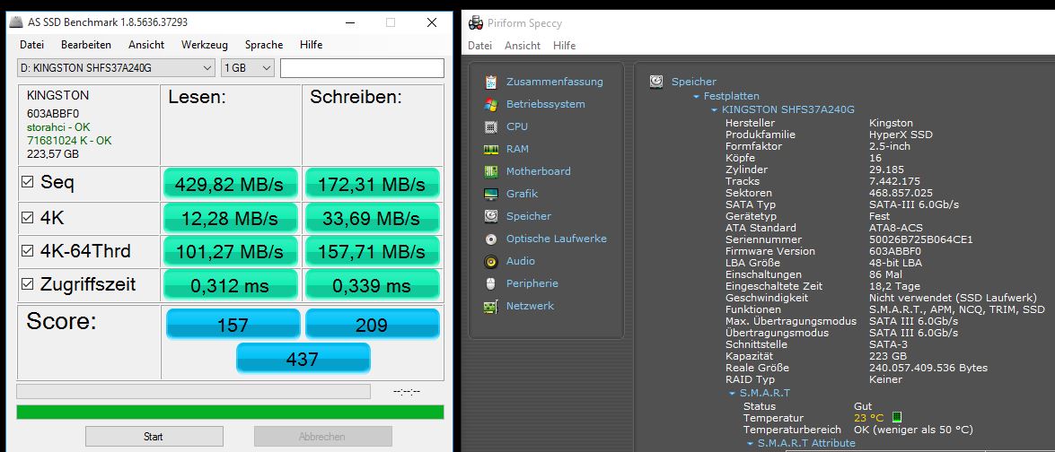
Task: Open the Werkzeug menu
Action: (205, 45)
